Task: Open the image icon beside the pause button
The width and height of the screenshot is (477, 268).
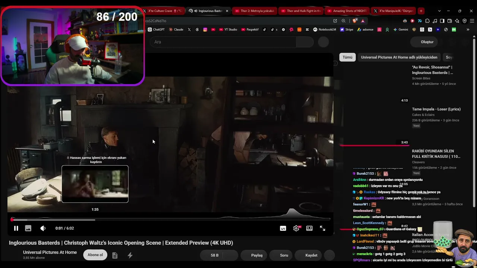Action: 28,228
